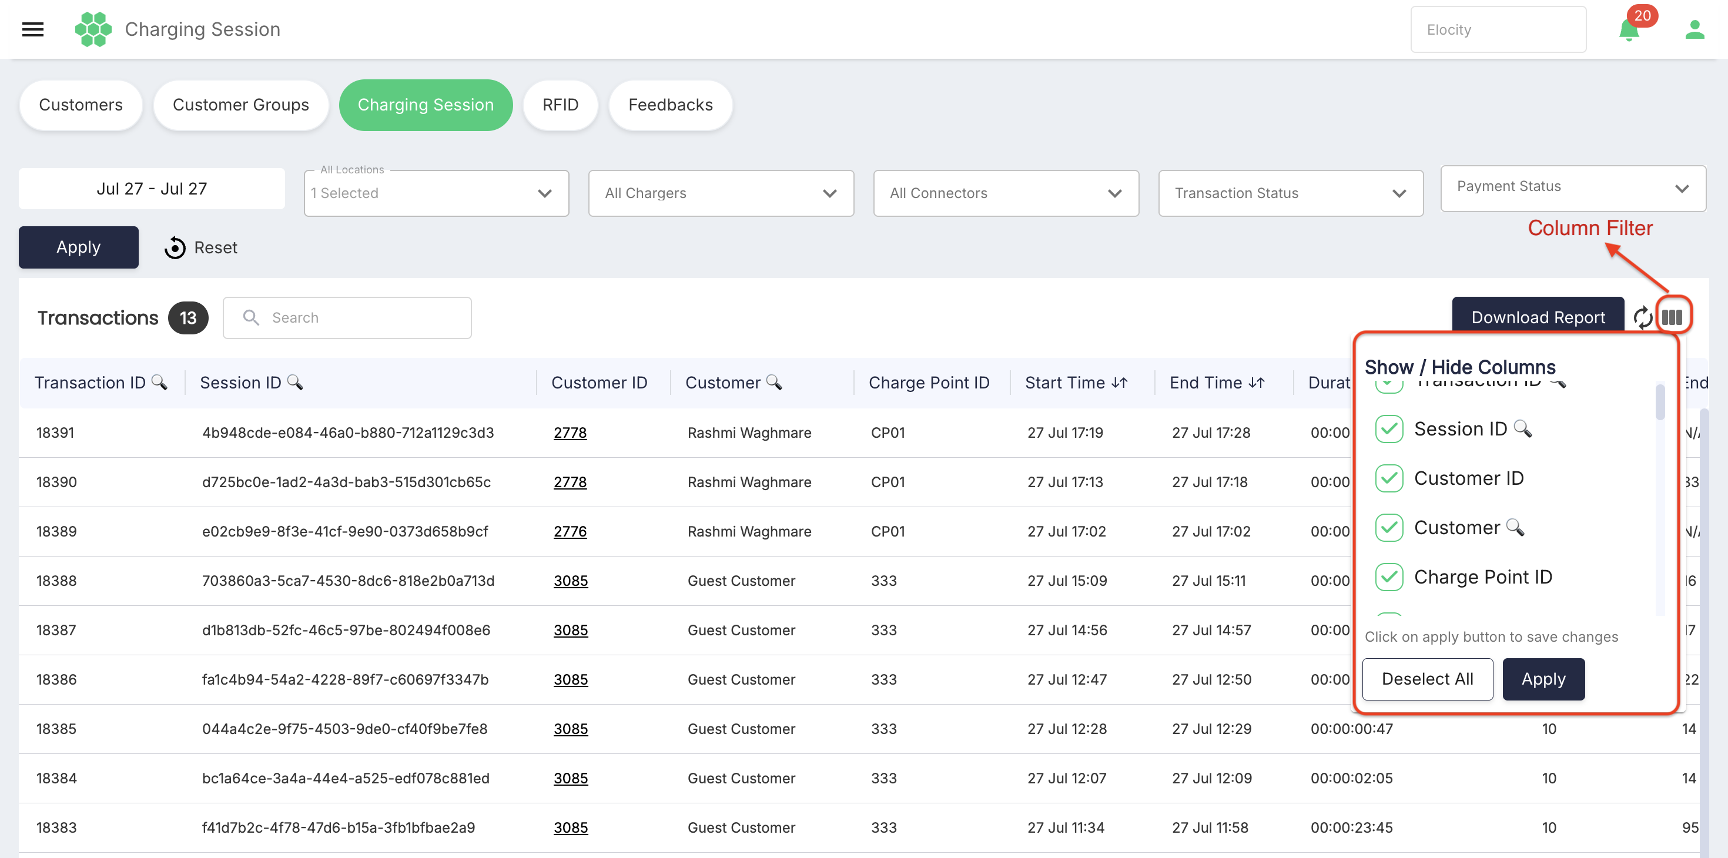Open customer ID 3085 link for transaction 18388
The width and height of the screenshot is (1728, 858).
point(571,581)
